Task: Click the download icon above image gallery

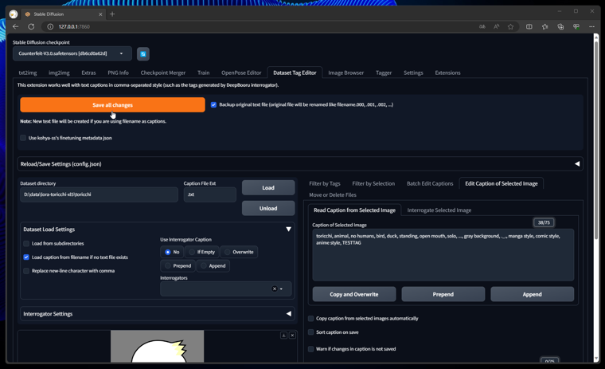Action: [x=283, y=336]
